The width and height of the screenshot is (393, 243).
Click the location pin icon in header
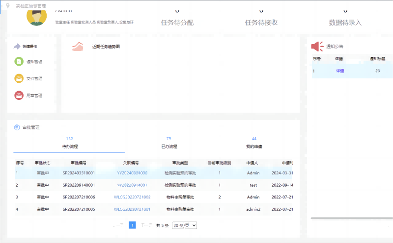7,5
